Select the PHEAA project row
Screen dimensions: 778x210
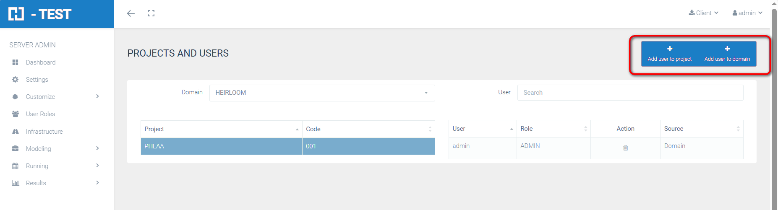coord(221,146)
